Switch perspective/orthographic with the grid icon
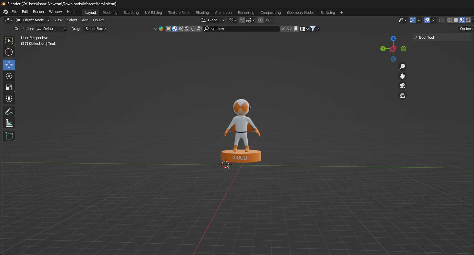 pyautogui.click(x=402, y=96)
